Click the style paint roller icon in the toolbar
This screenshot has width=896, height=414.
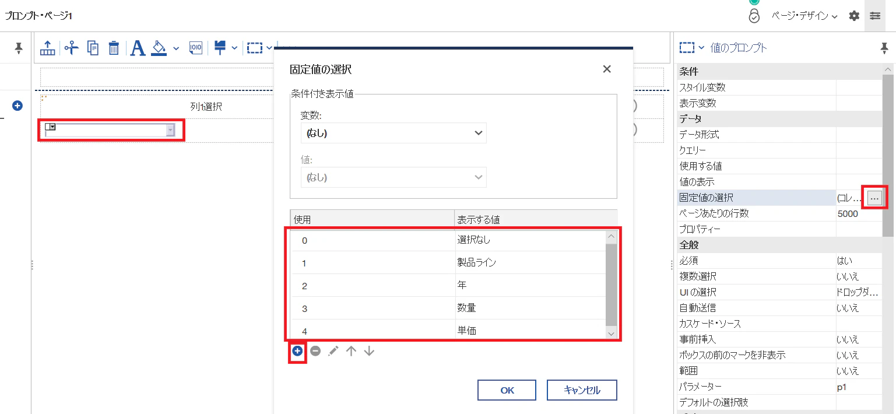coord(220,48)
